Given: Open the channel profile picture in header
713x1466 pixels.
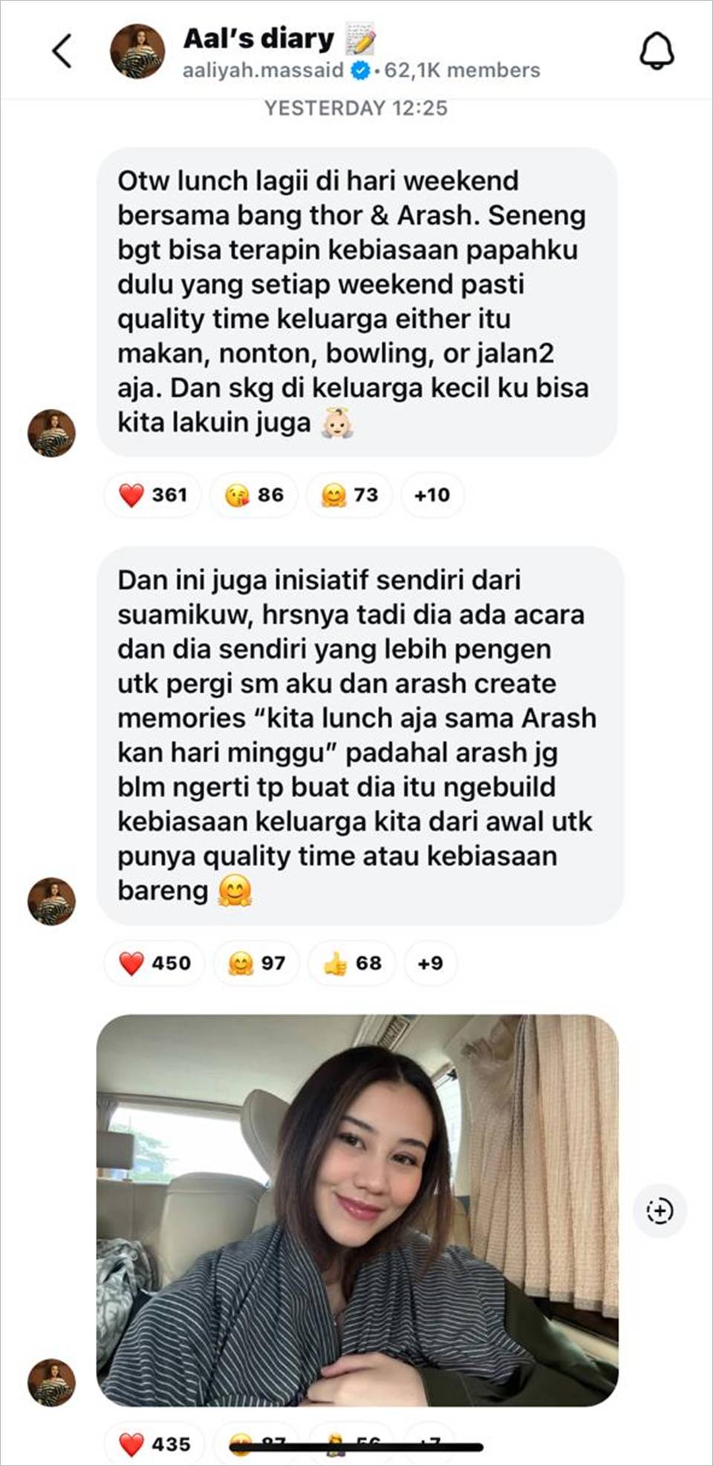Looking at the screenshot, I should coord(137,51).
